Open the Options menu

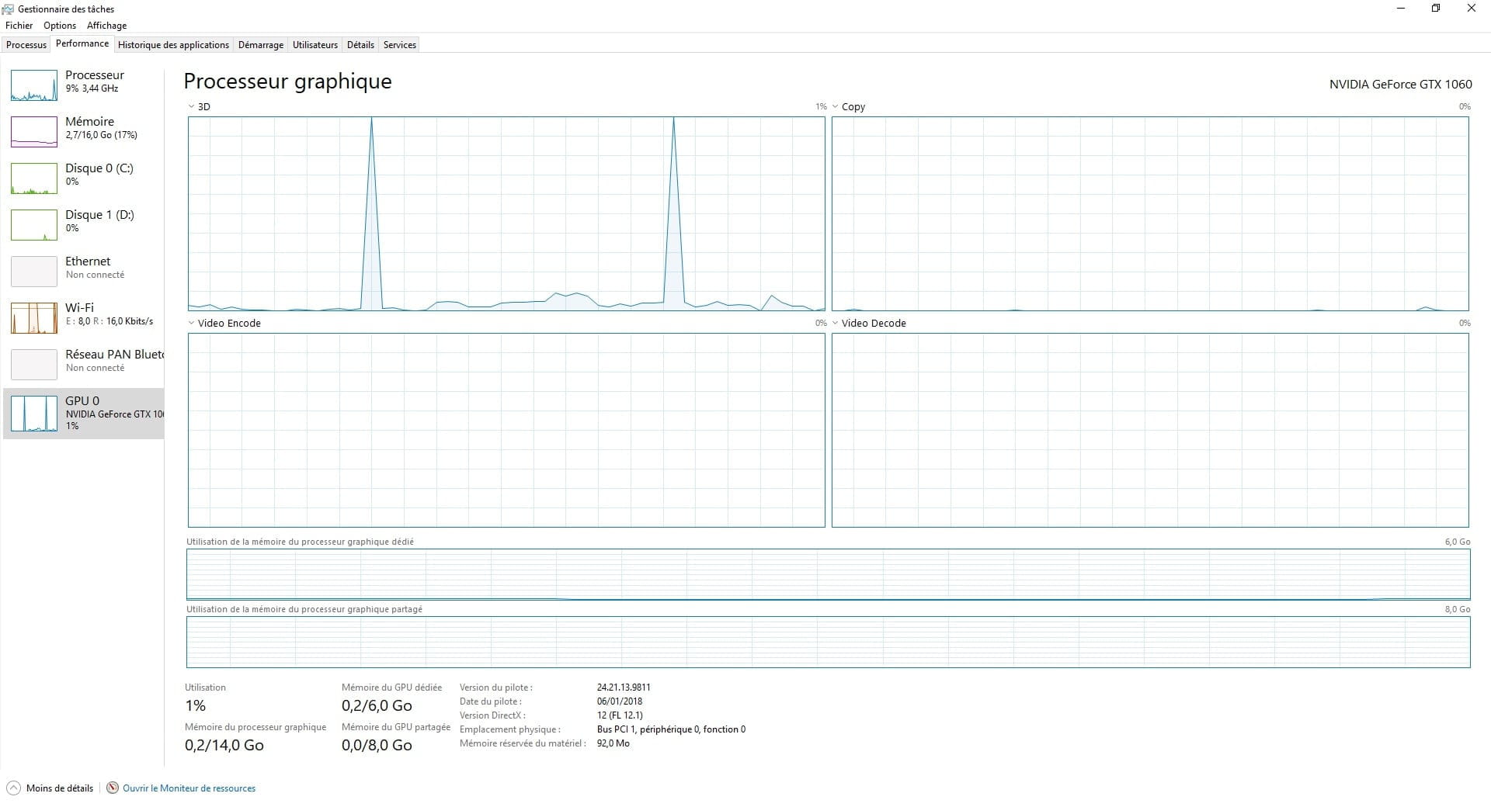click(60, 26)
